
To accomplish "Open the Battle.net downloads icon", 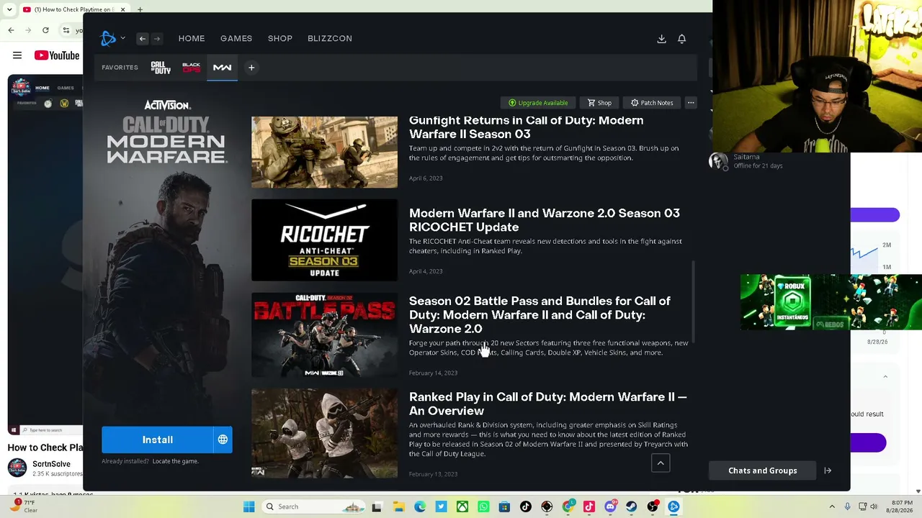I will tap(661, 39).
